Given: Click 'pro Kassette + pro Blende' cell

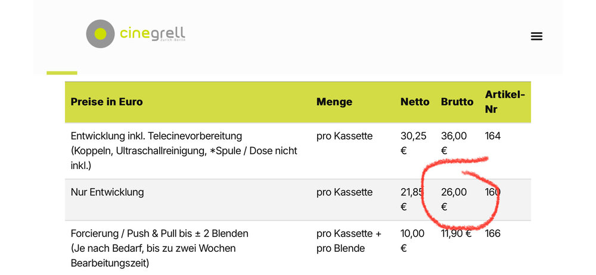Looking at the screenshot, I should (349, 240).
